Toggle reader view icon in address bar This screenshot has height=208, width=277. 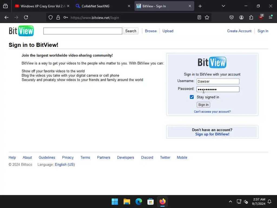[199, 18]
